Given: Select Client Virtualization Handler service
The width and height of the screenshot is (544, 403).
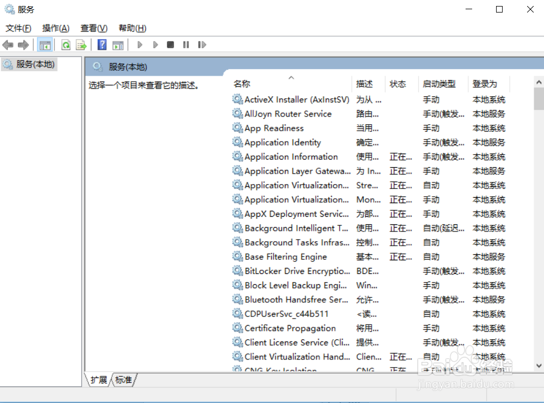Looking at the screenshot, I should click(369, 357).
